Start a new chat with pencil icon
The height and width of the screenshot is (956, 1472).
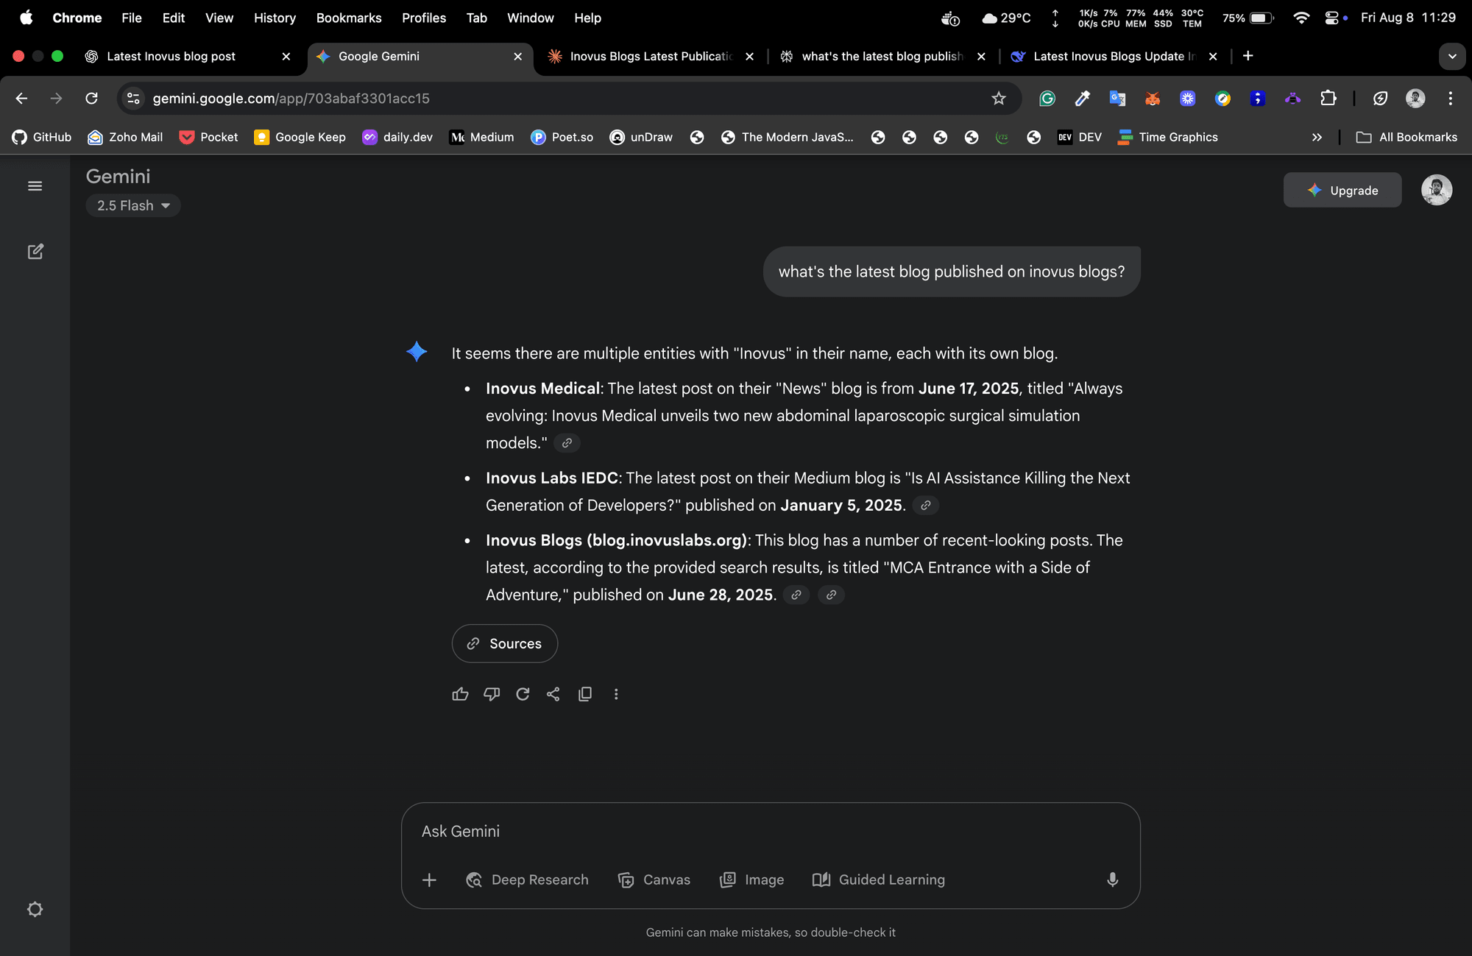[35, 252]
